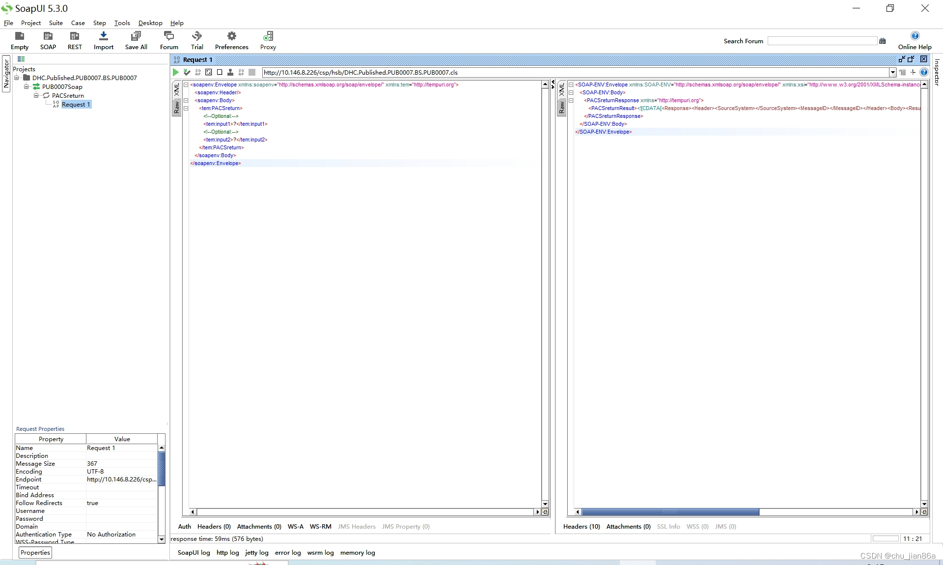This screenshot has height=565, width=943.
Task: Select the Request 1 tree item
Action: coord(76,104)
